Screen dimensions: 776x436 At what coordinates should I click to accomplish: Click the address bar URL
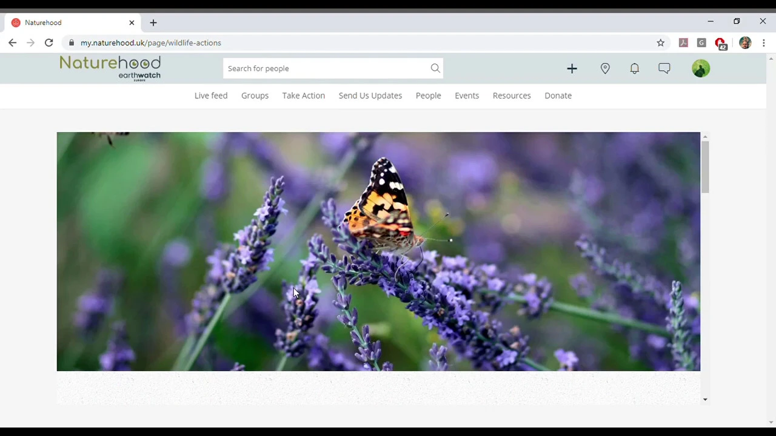coord(151,43)
